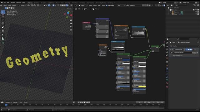Toggle GeometryNodes modifier realtime display
The image size is (200, 112).
[x=189, y=49]
